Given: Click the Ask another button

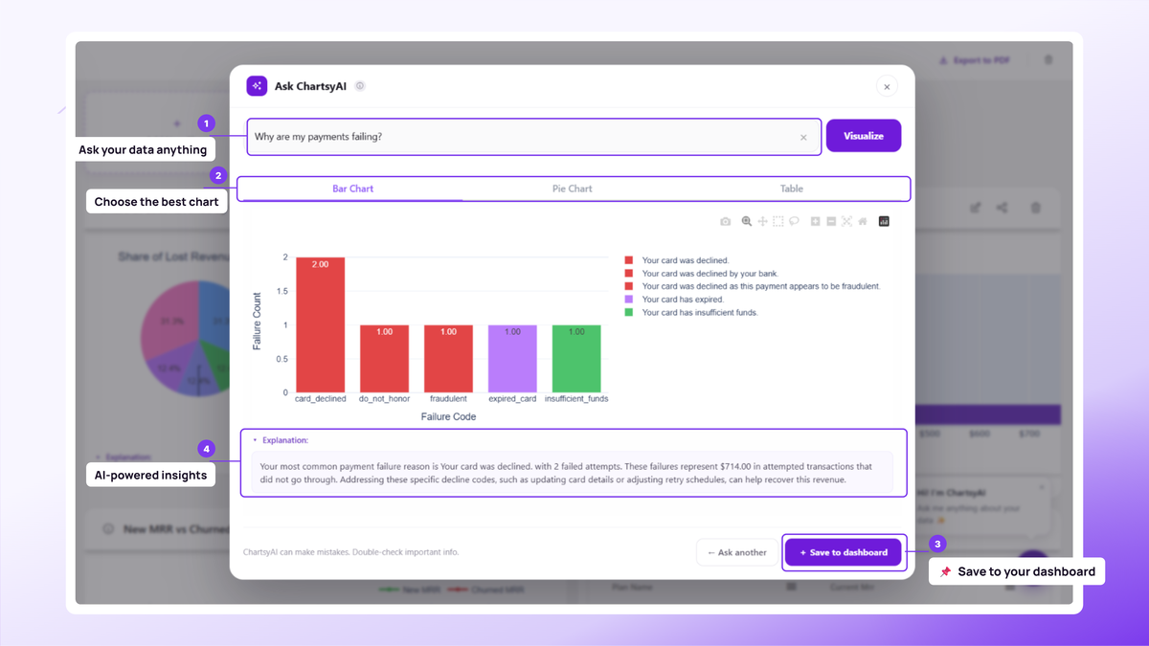Looking at the screenshot, I should coord(737,552).
